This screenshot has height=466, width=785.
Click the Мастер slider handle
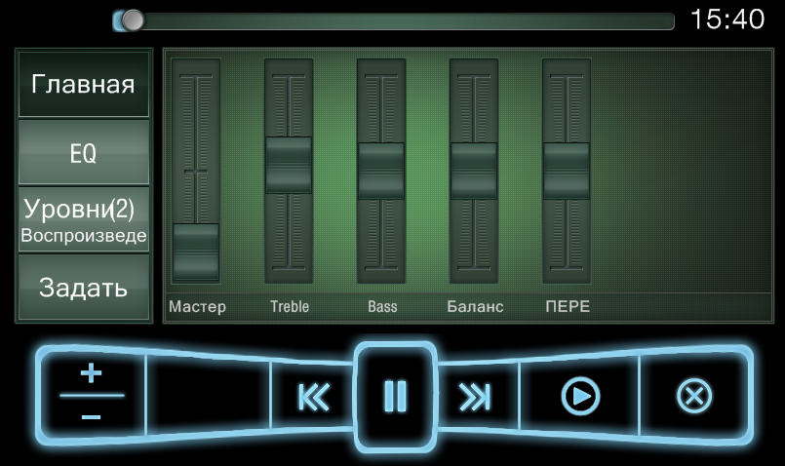click(196, 252)
